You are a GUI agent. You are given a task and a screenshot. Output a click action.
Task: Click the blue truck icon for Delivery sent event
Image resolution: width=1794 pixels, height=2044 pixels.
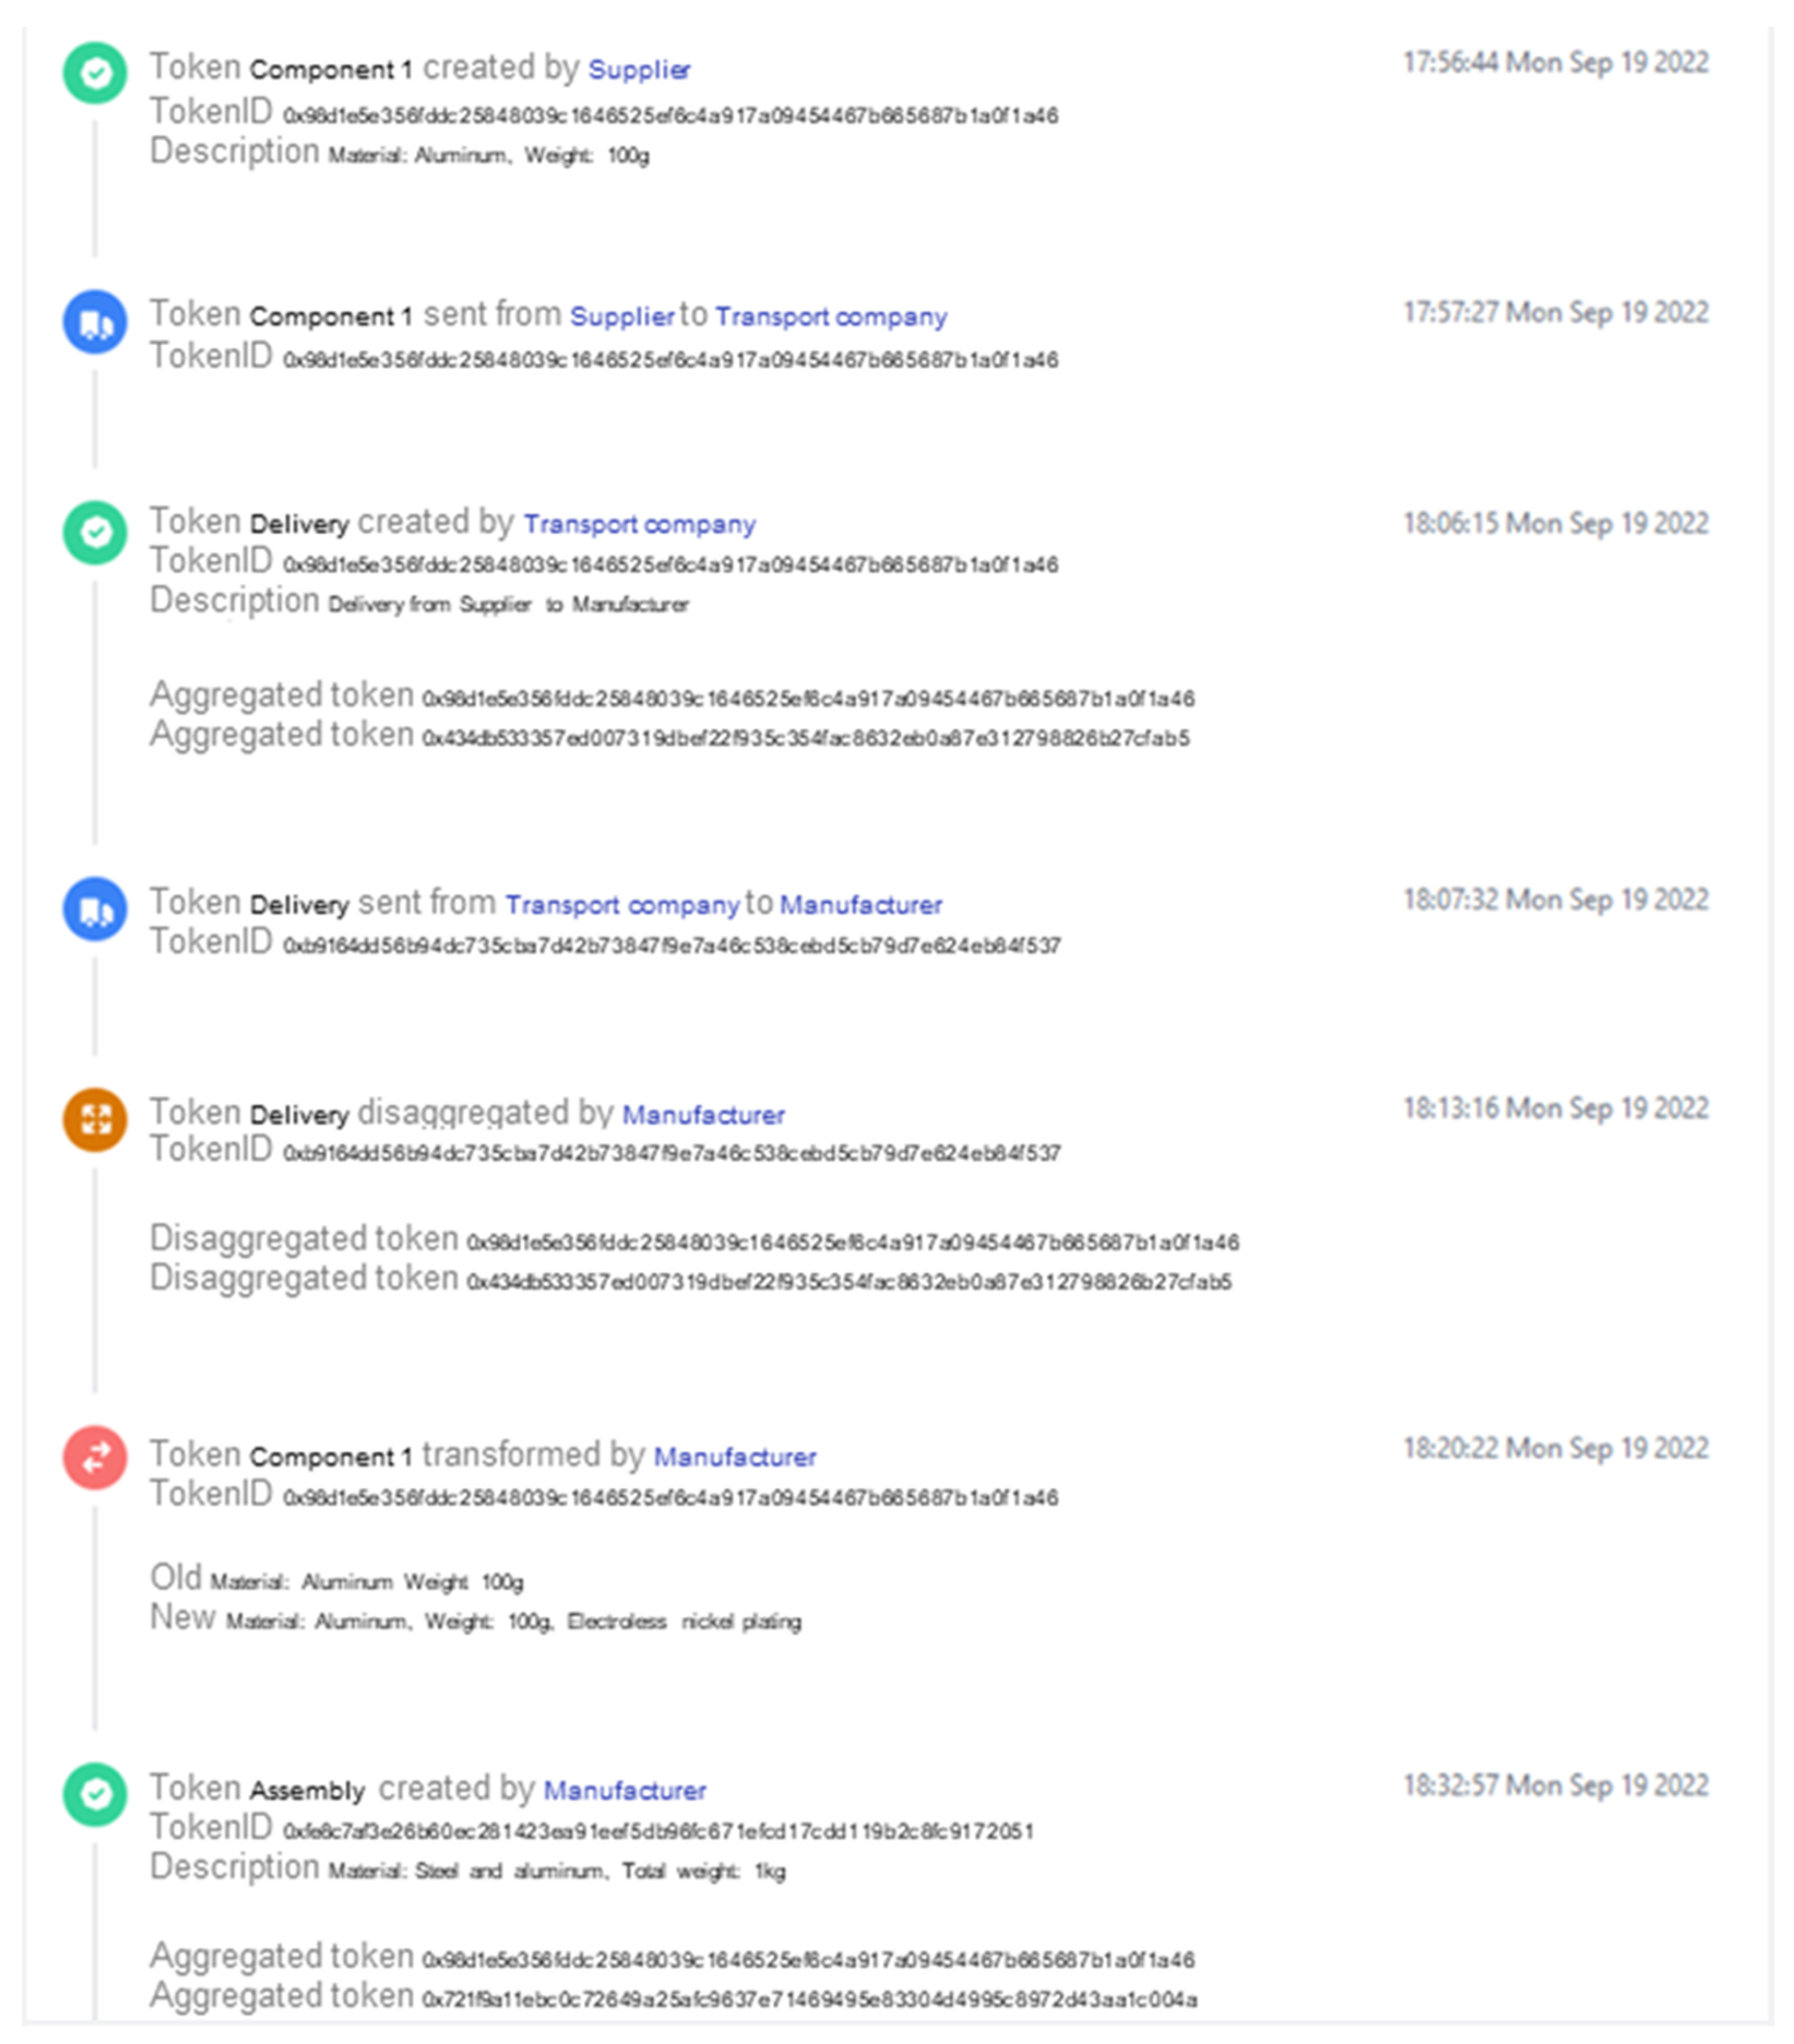point(95,909)
